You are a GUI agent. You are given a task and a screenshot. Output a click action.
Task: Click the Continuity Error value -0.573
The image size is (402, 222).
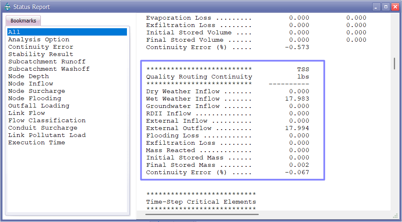297,47
